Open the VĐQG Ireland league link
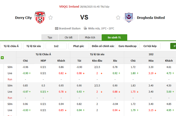Viewport: 176px width, 116px height. (x=69, y=7)
